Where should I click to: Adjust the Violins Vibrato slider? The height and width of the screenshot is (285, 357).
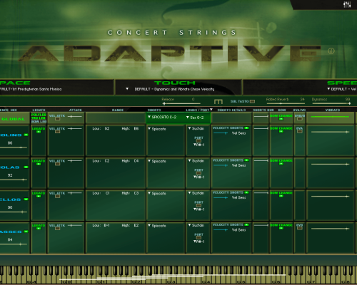tap(331, 132)
